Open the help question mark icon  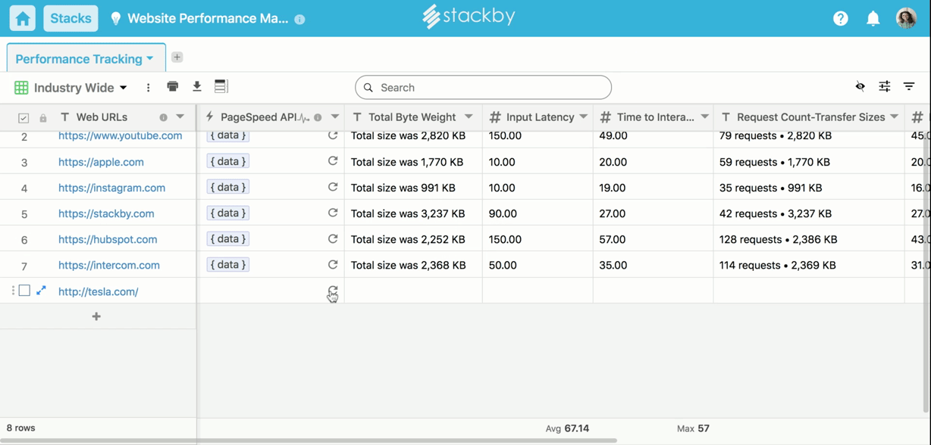click(840, 19)
